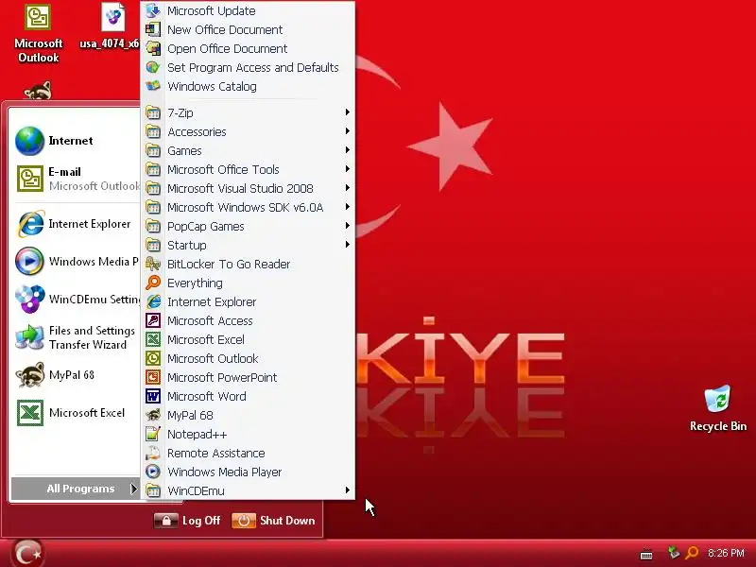The width and height of the screenshot is (756, 567).
Task: Open the Remote Assistance icon
Action: (153, 453)
